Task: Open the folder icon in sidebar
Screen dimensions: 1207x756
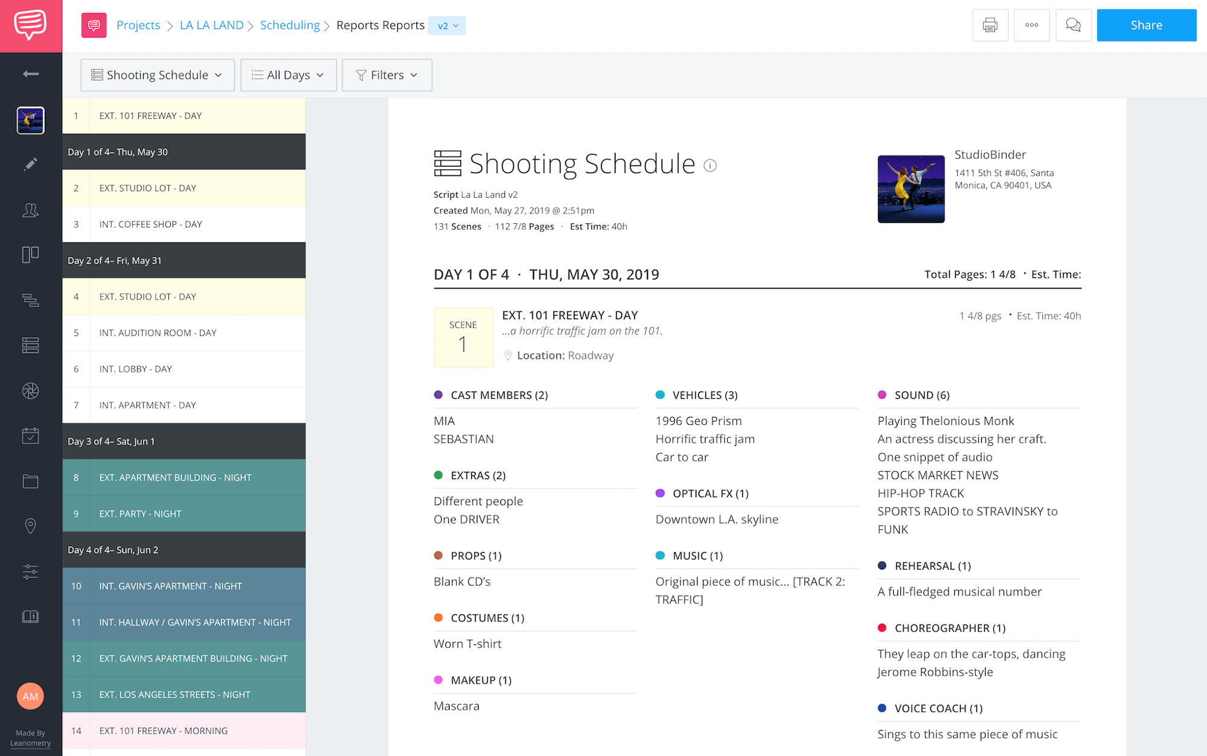Action: click(x=31, y=481)
